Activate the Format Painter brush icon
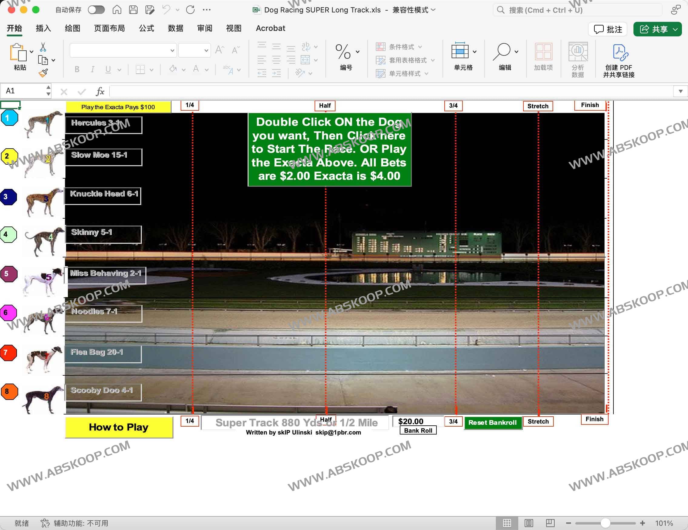Image resolution: width=688 pixels, height=530 pixels. [43, 72]
